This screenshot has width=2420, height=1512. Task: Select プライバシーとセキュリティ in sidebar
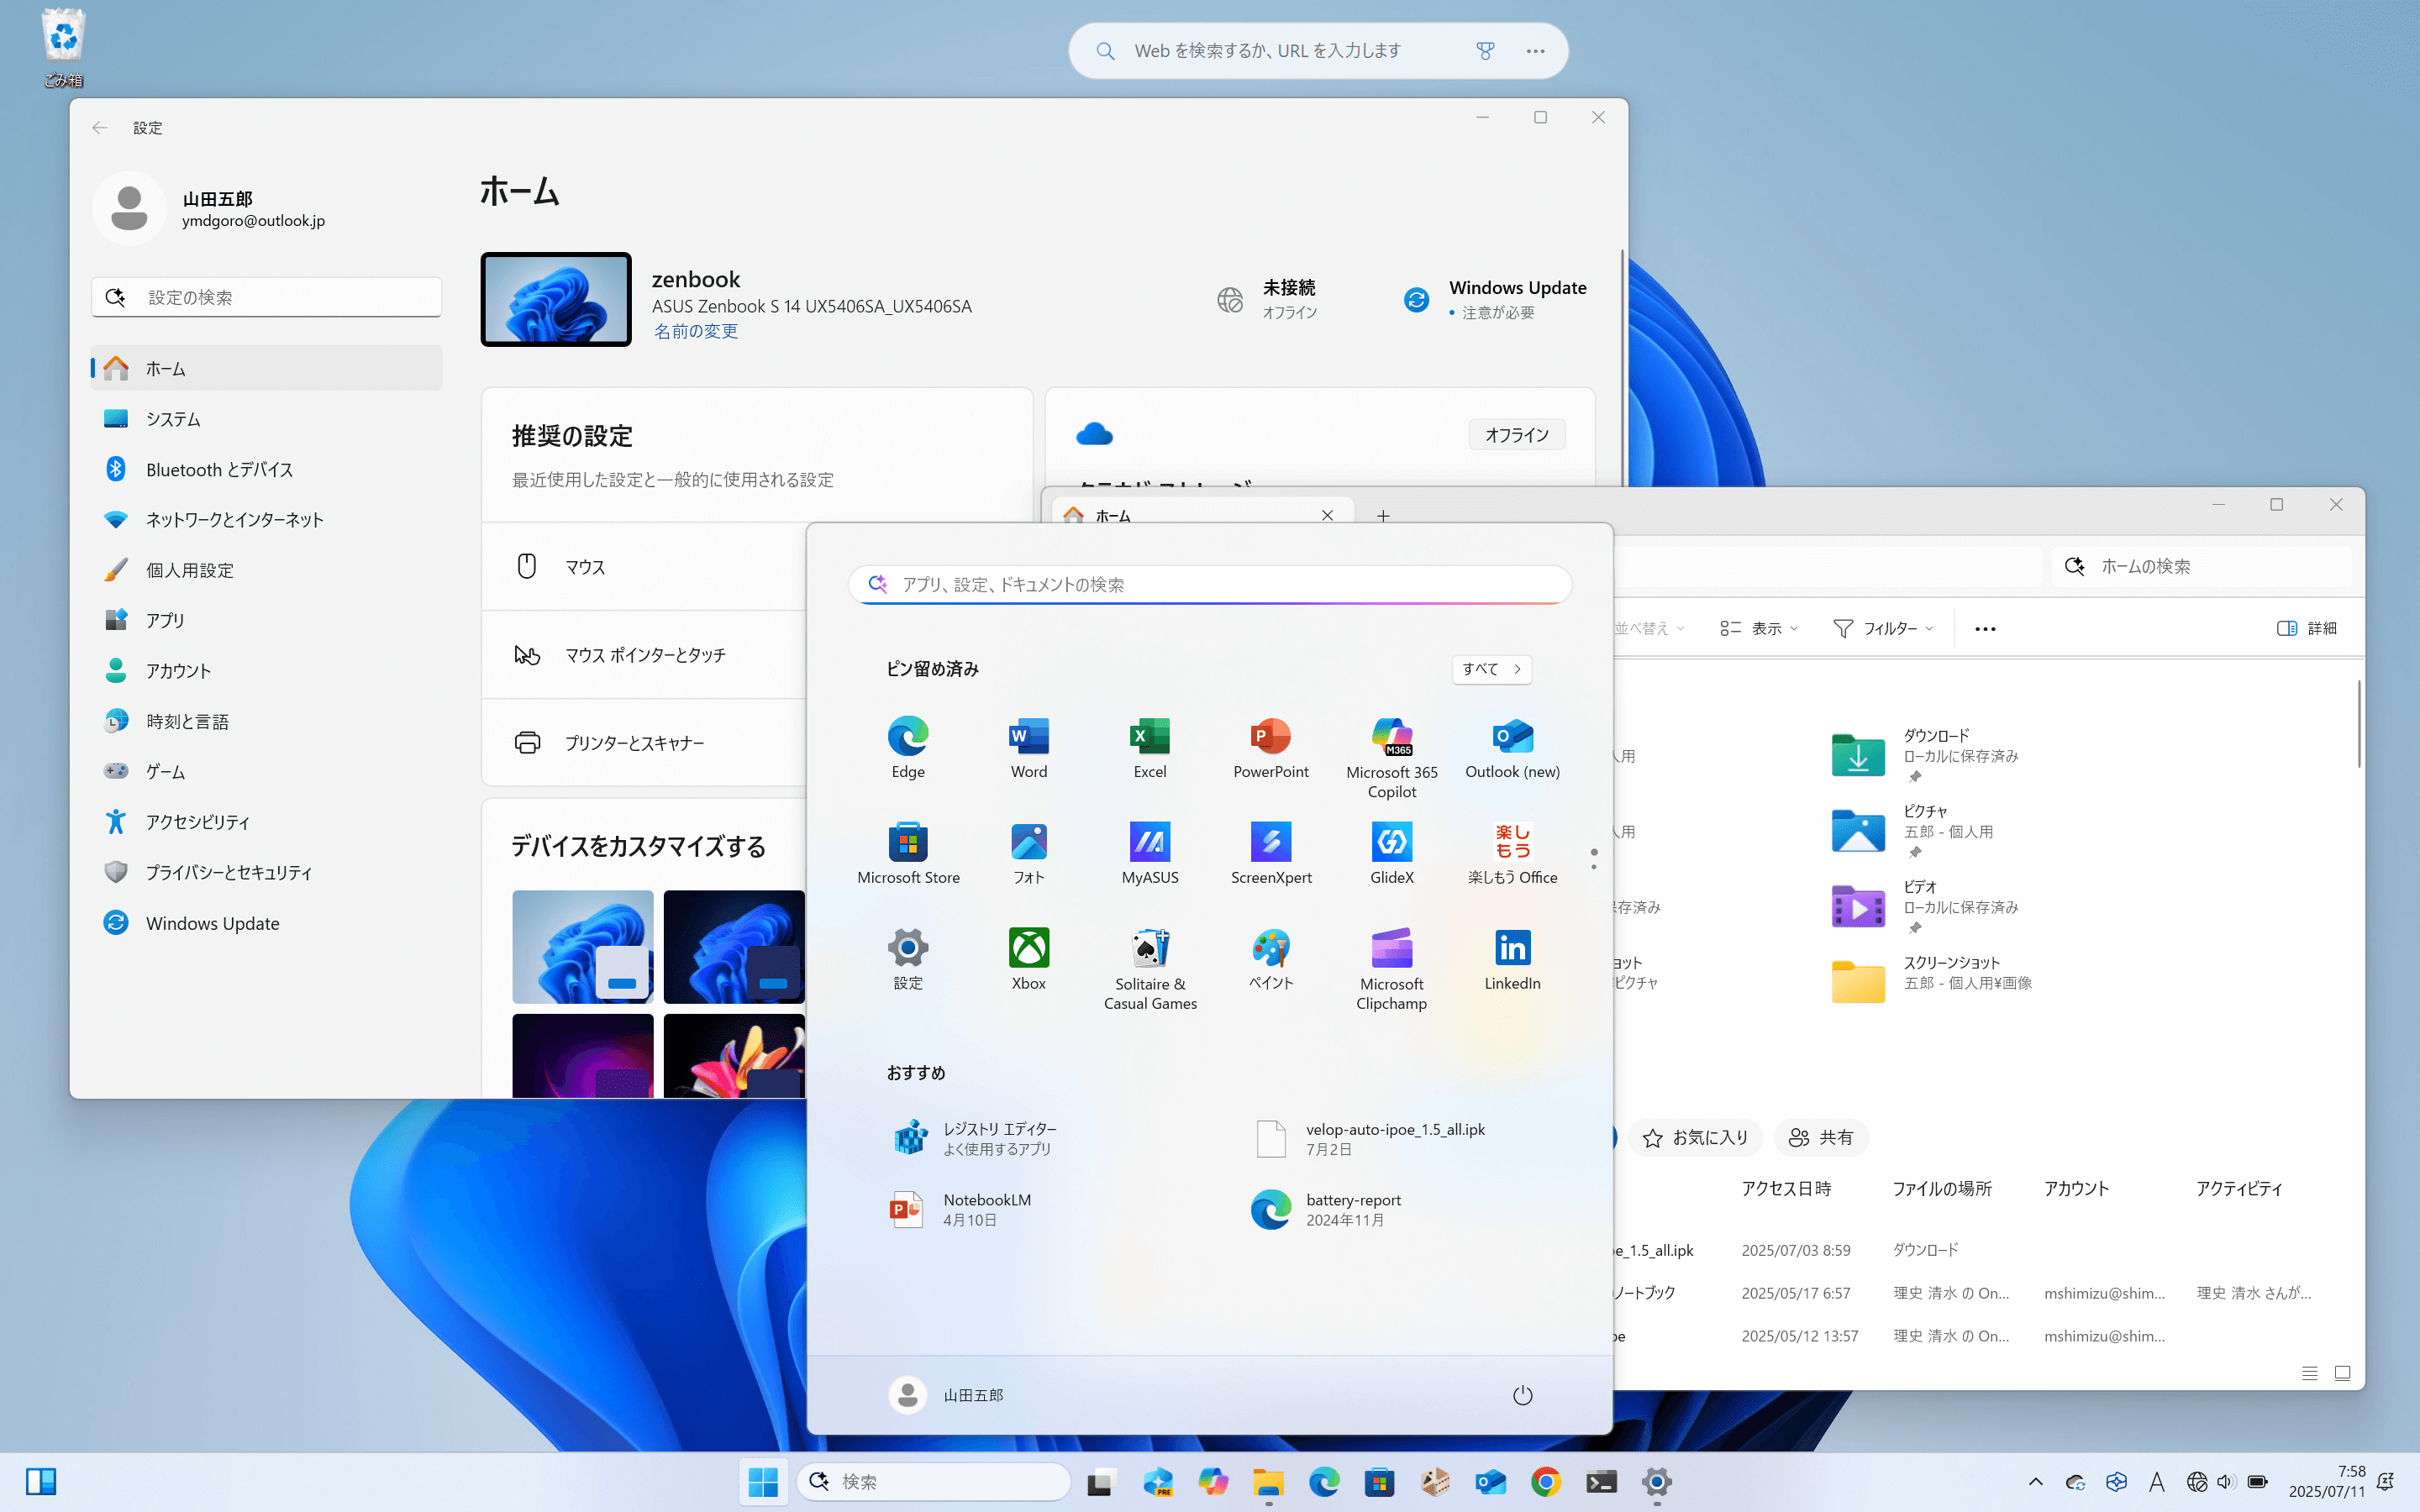[267, 872]
